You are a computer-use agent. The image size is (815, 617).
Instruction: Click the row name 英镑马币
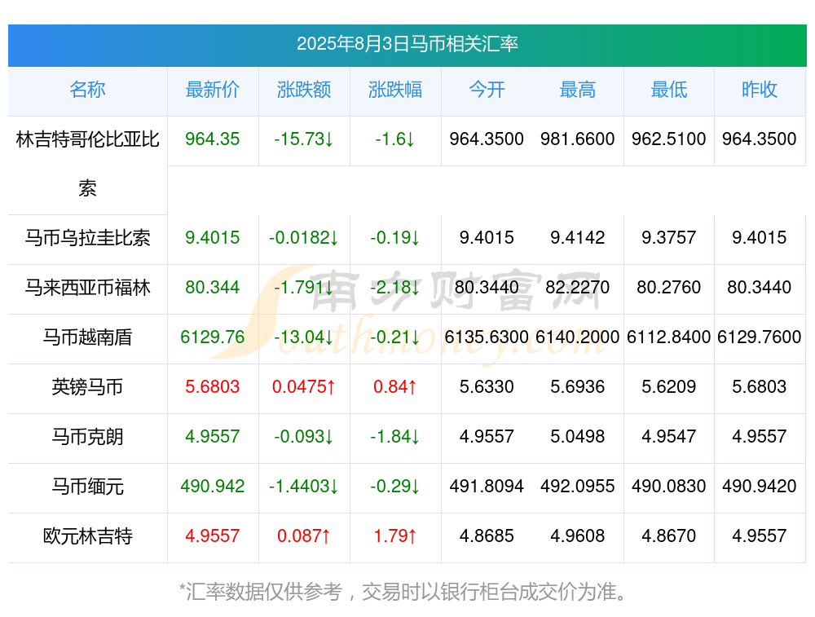pyautogui.click(x=87, y=386)
